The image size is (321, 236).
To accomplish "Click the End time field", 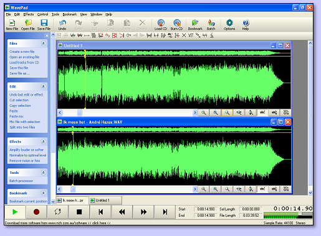I will [206, 216].
